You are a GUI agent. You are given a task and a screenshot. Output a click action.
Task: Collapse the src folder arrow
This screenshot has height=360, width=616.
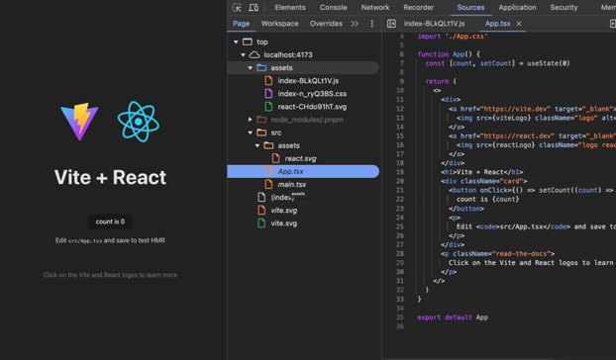point(250,133)
